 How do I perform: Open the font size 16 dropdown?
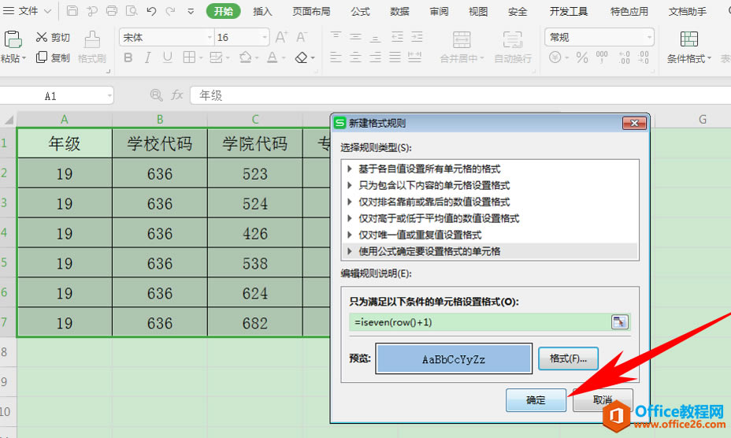(265, 37)
